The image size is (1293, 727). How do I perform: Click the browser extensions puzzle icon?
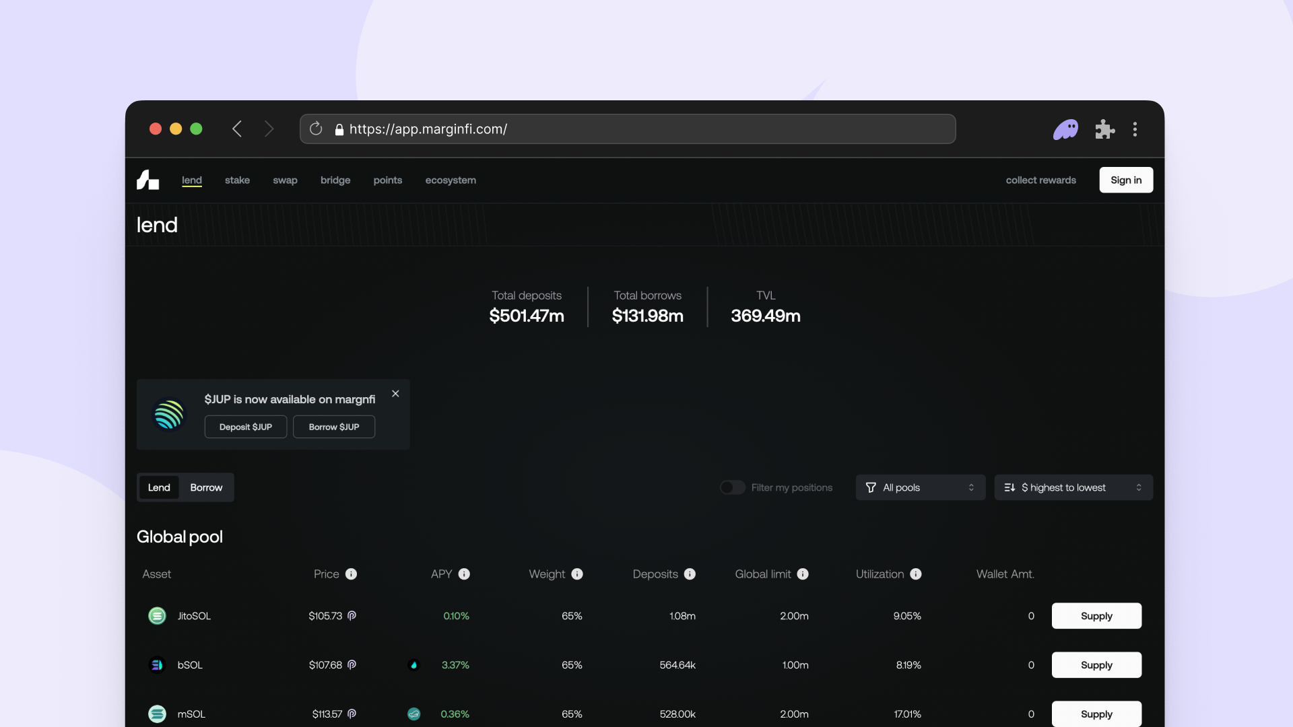point(1104,129)
